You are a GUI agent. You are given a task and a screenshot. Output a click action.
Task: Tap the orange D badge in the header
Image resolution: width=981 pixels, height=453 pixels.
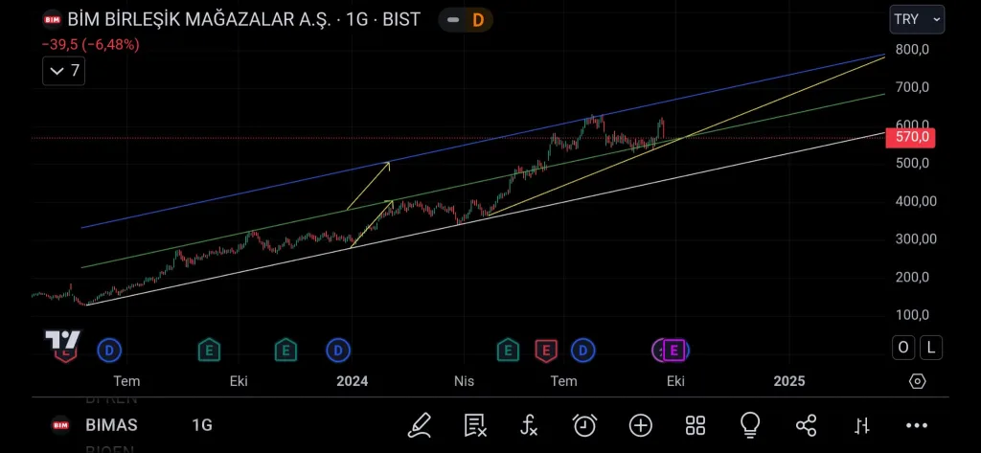click(477, 20)
